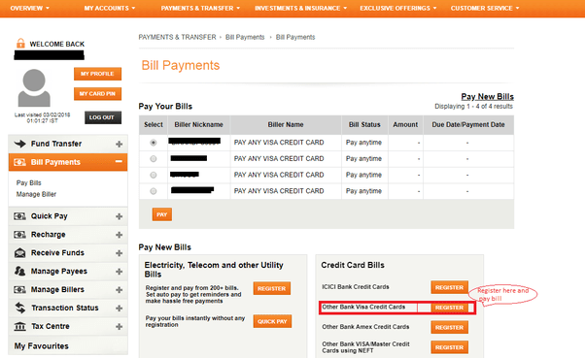The width and height of the screenshot is (585, 358).
Task: Open the My Accounts menu
Action: 109,8
